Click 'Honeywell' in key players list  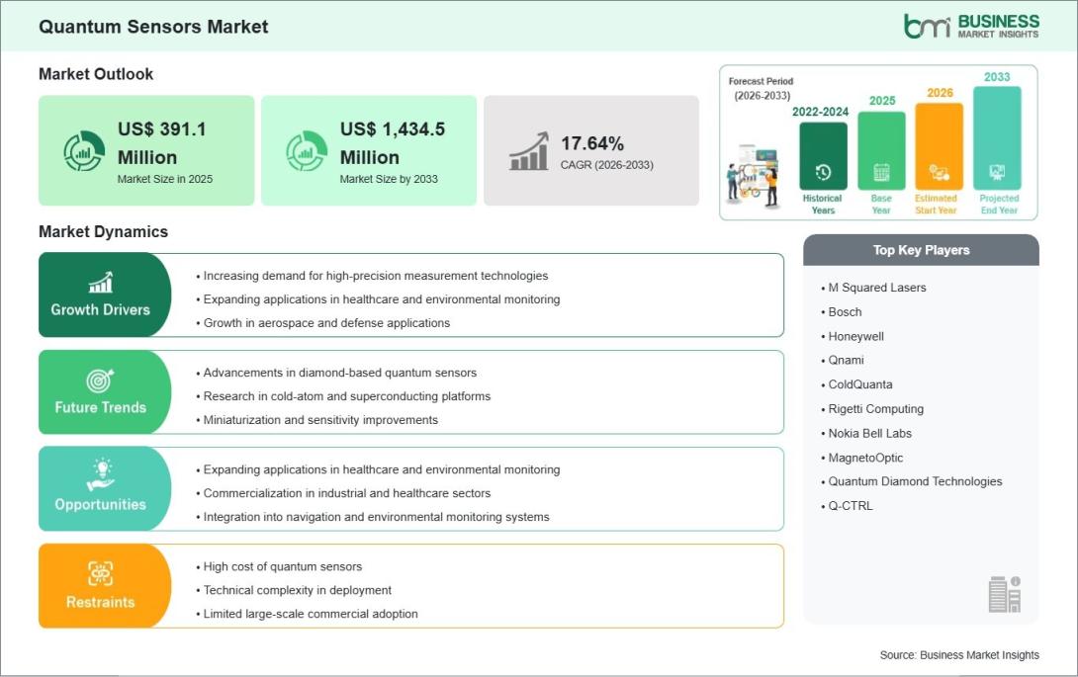(855, 336)
